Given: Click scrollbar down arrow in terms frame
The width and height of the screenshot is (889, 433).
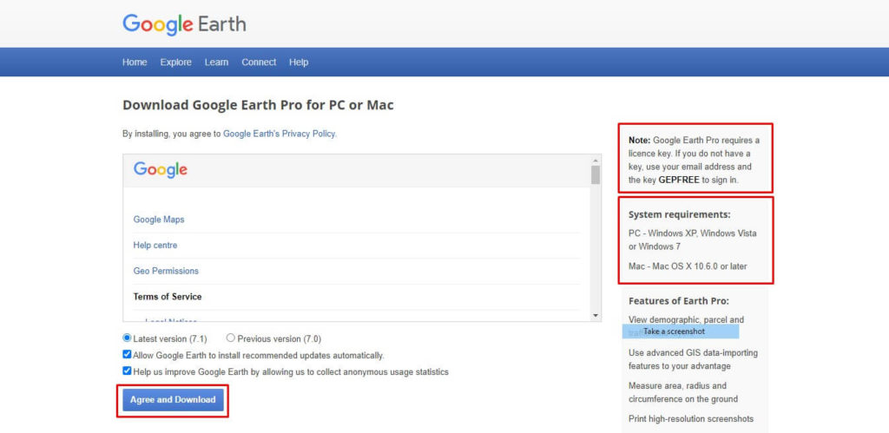Looking at the screenshot, I should click(596, 315).
